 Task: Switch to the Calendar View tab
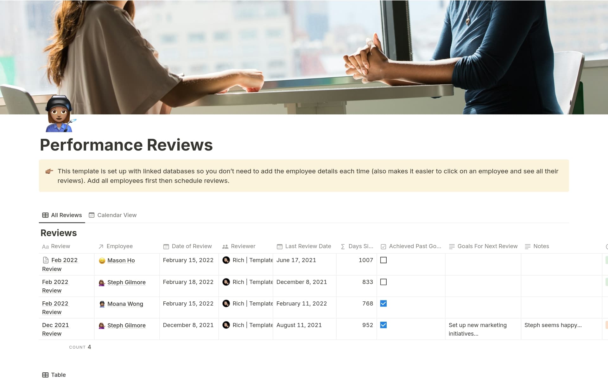coord(113,215)
